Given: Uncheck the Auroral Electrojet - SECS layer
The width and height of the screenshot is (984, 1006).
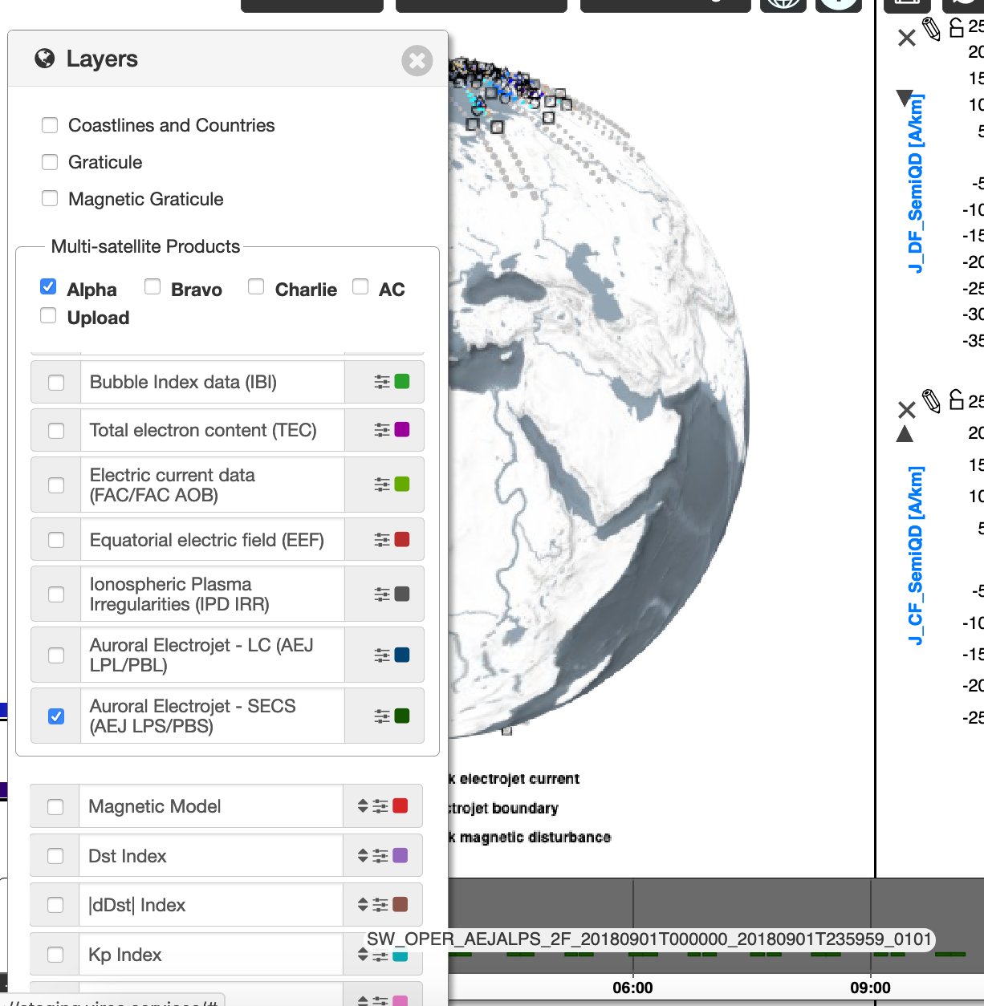Looking at the screenshot, I should coord(55,716).
